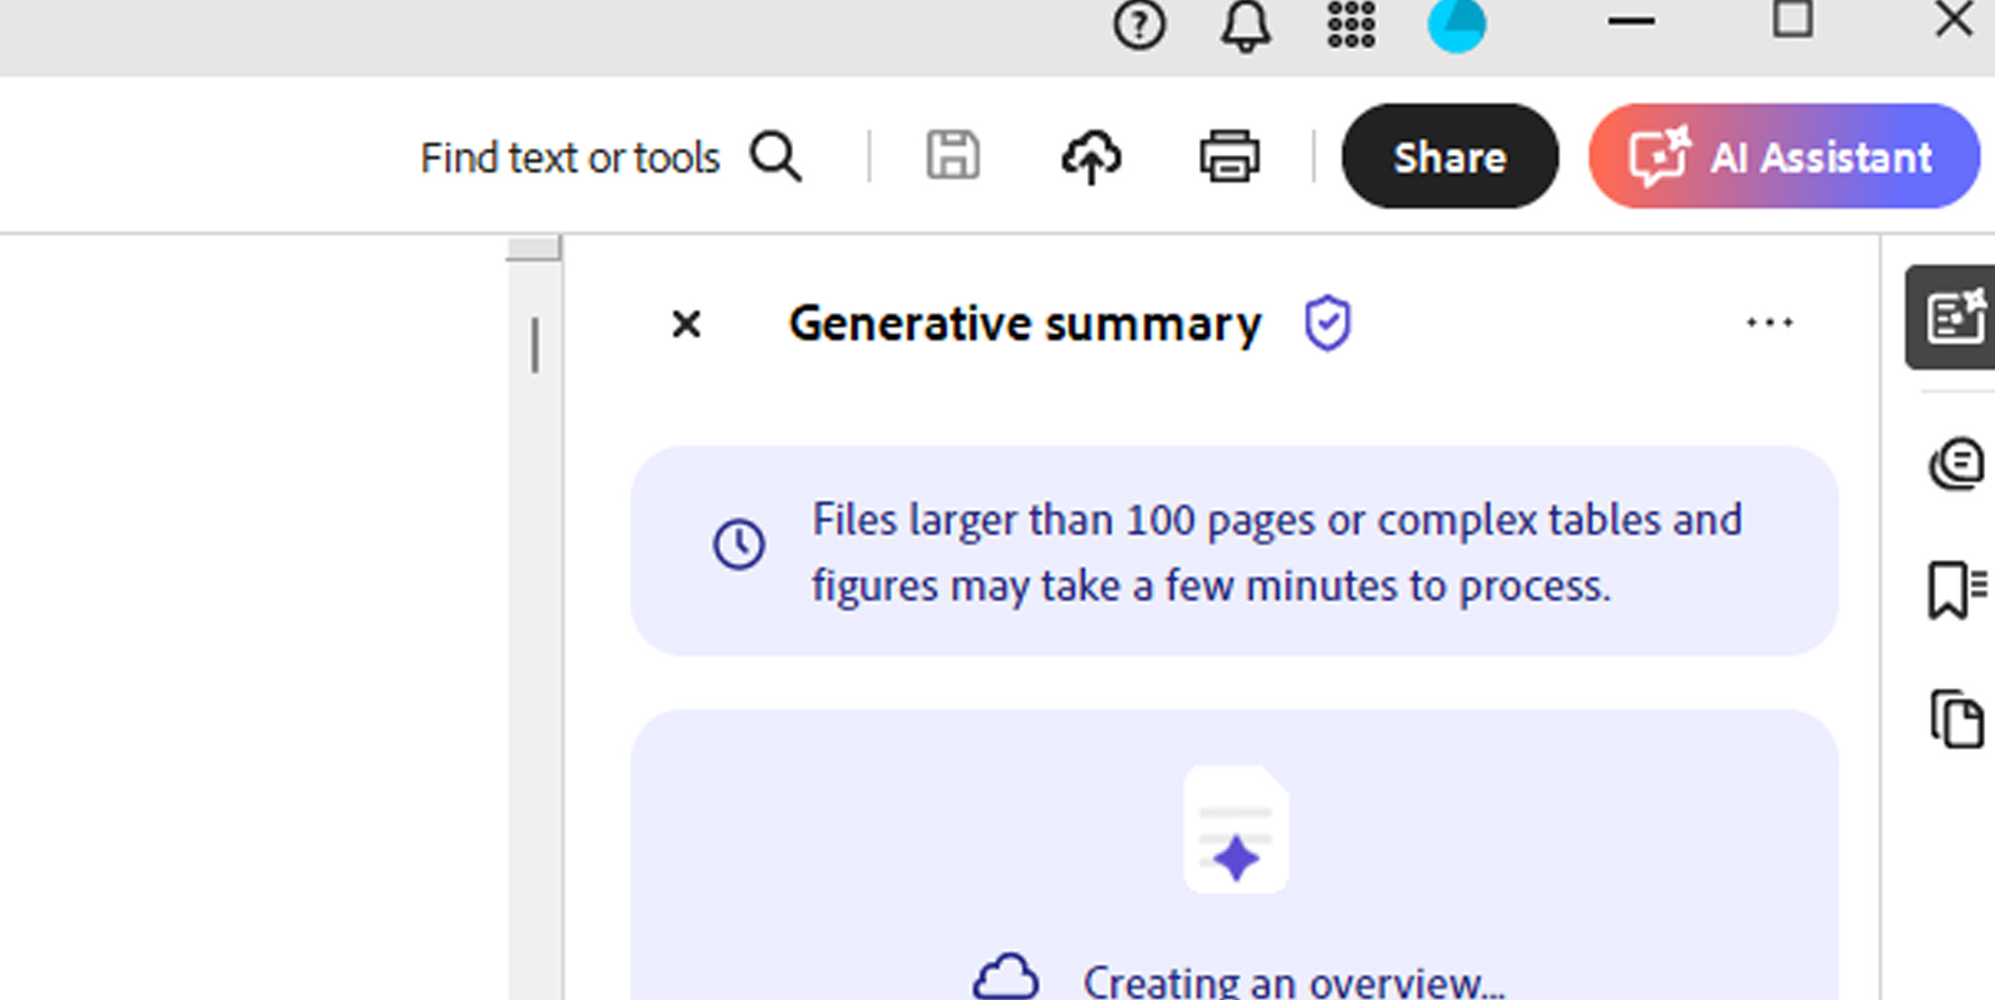Open the Help question mark icon
This screenshot has height=1000, width=1995.
click(1139, 24)
